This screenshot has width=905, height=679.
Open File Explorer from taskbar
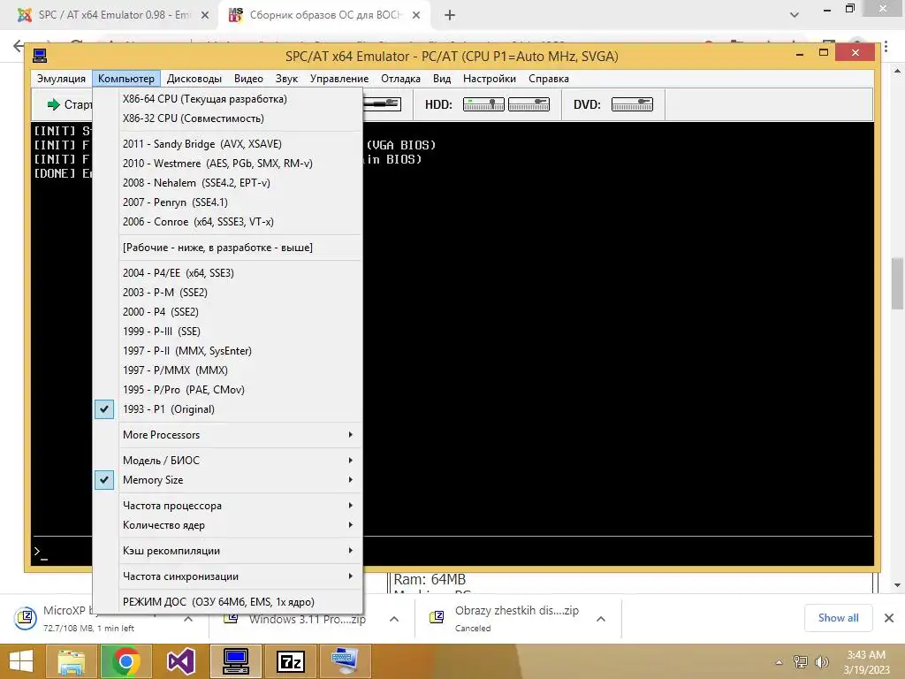tap(71, 661)
